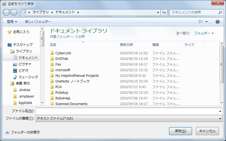Click 新しいフォルダー in the toolbar
Image resolution: width=226 pixels, height=141 pixels.
click(38, 22)
